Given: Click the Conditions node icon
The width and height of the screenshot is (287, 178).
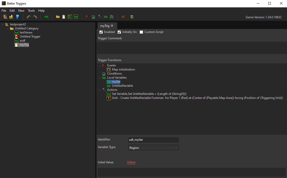Looking at the screenshot, I should point(104,74).
